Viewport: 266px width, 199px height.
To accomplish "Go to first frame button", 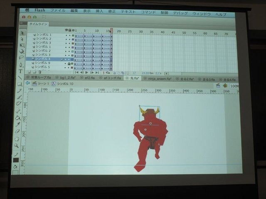I will tap(76, 73).
